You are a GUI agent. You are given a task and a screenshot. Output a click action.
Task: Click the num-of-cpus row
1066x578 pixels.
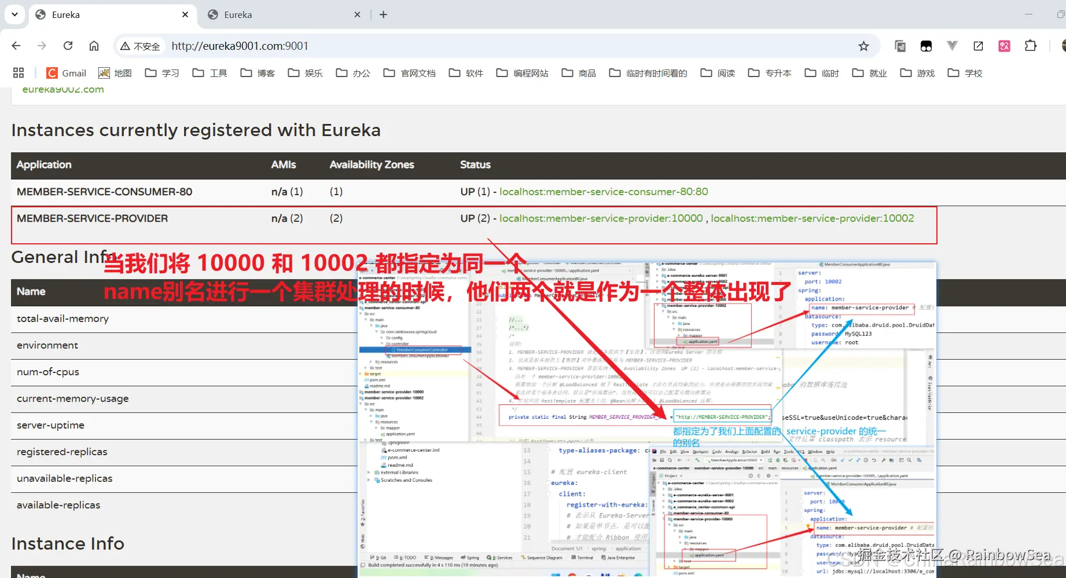184,372
